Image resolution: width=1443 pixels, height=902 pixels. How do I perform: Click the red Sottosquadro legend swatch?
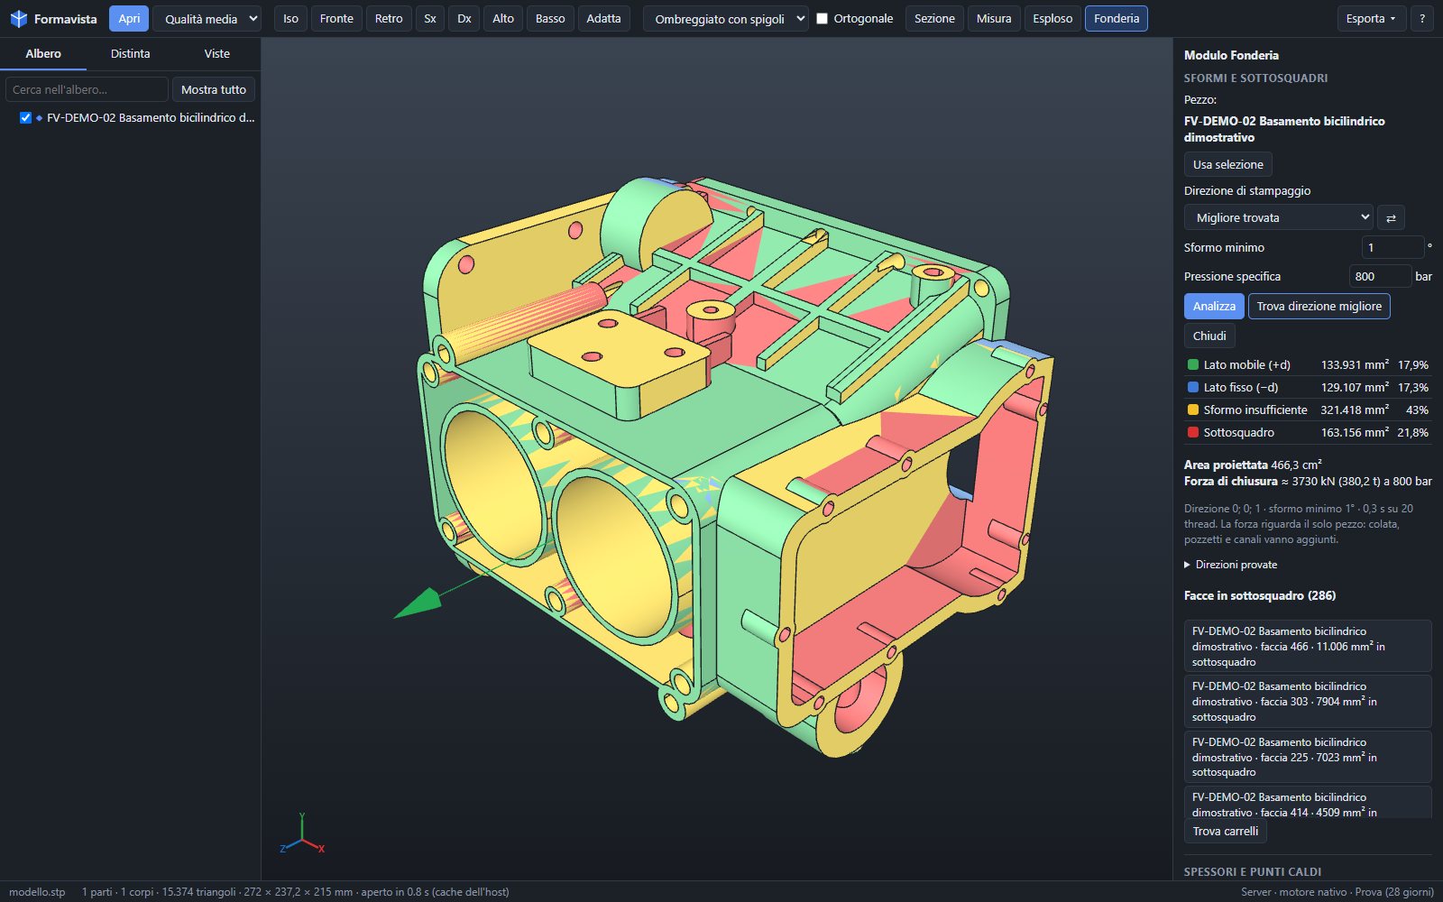1192,433
